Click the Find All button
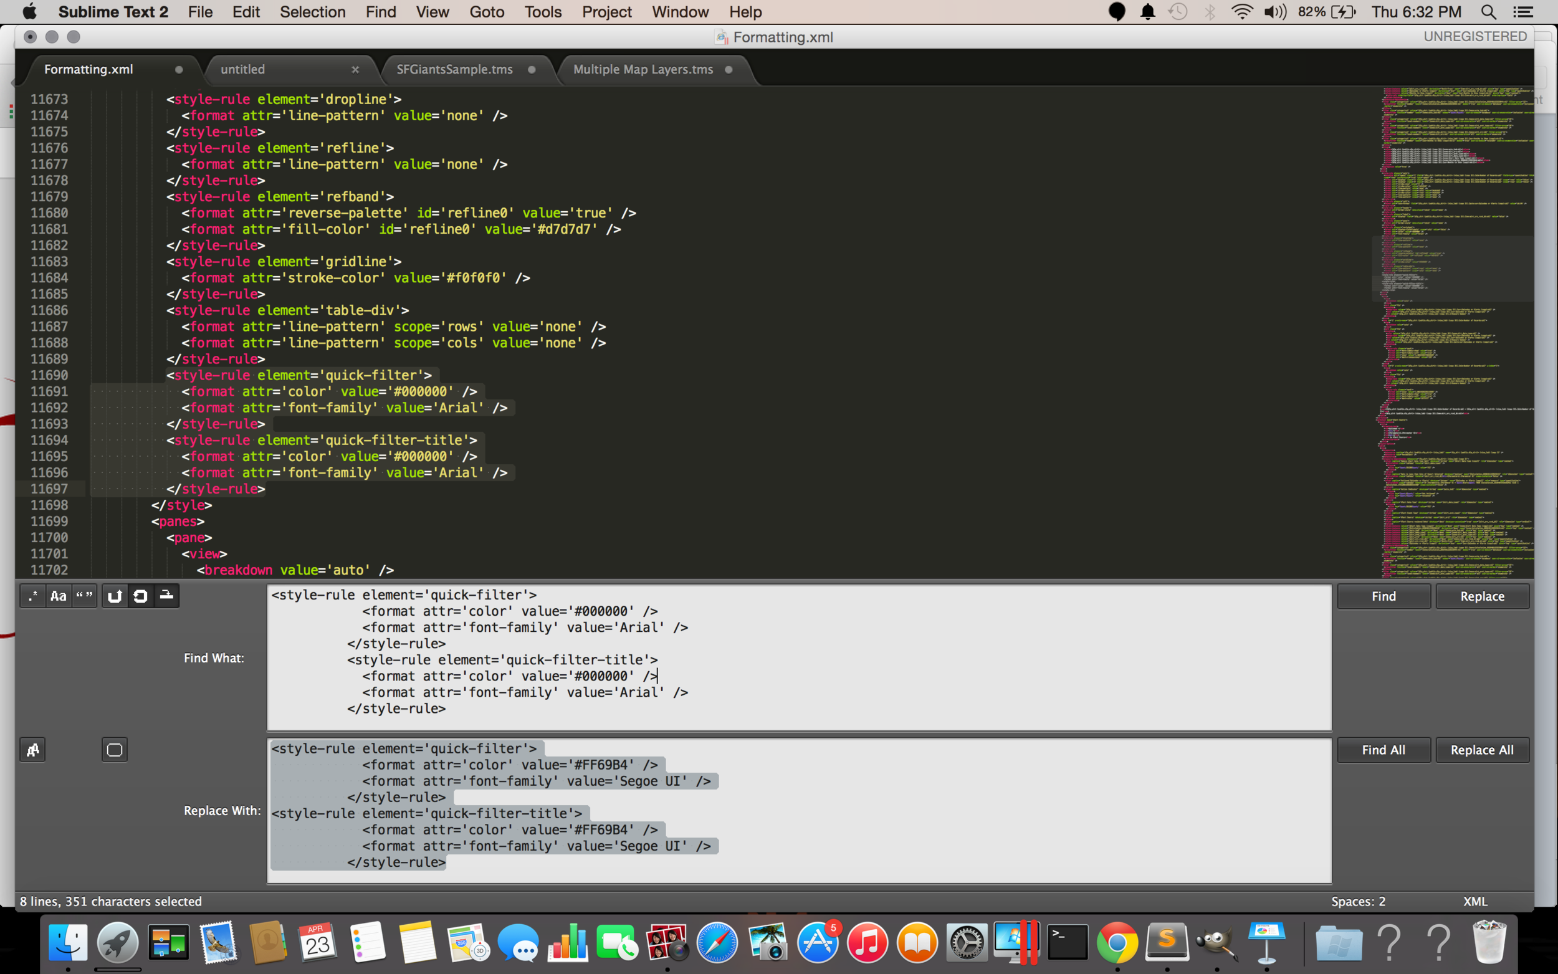 click(1384, 750)
